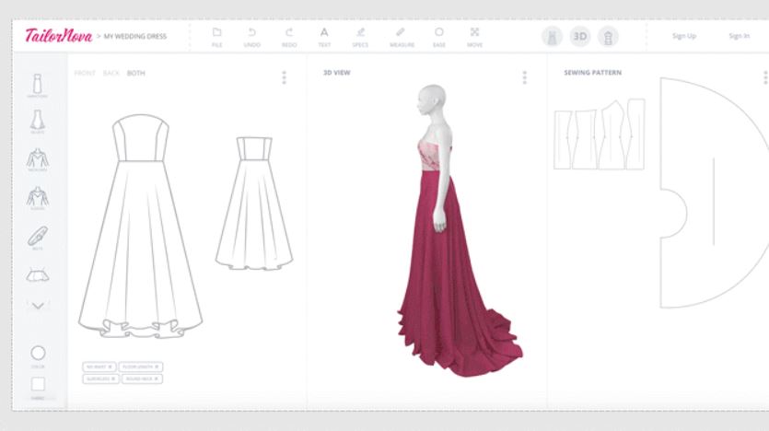Select the Ease tool
The height and width of the screenshot is (431, 769).
click(x=439, y=37)
